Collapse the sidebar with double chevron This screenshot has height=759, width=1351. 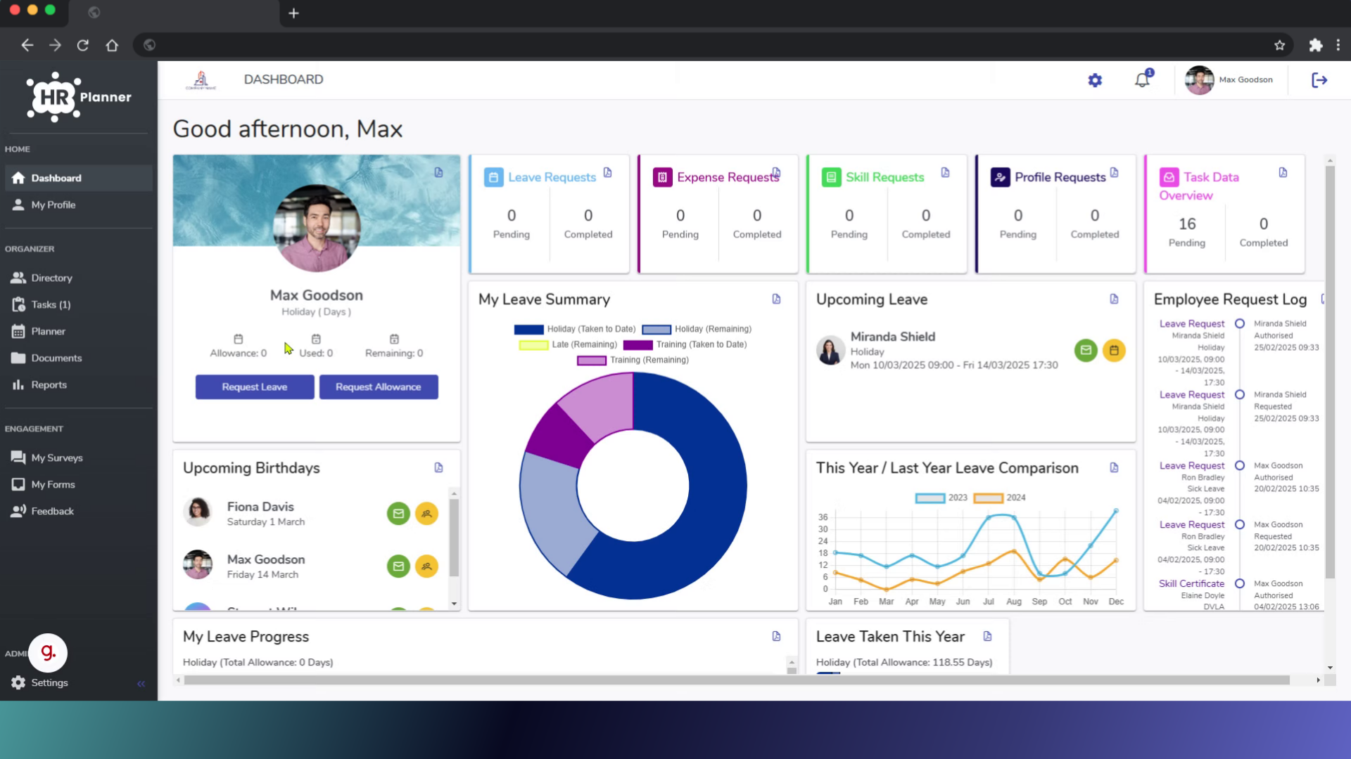(141, 683)
